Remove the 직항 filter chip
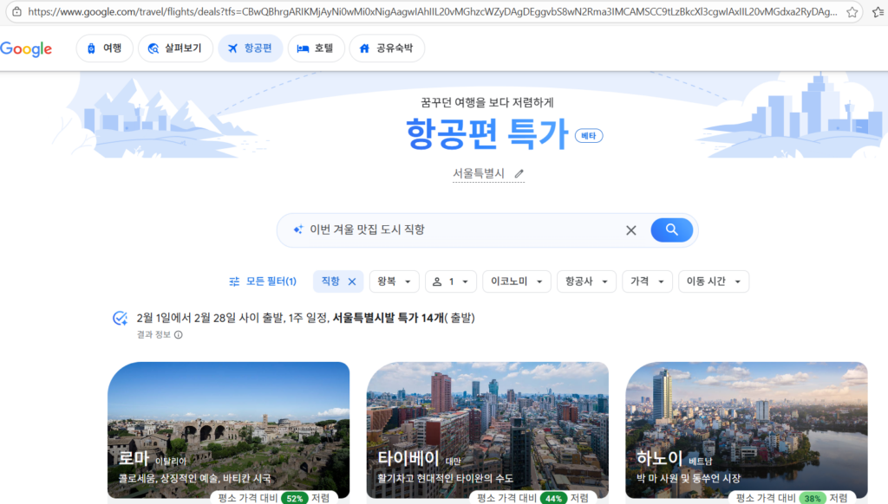The width and height of the screenshot is (888, 504). 352,281
